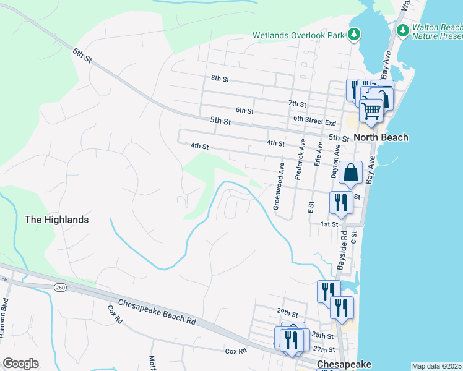463x371 pixels.
Task: Select the Frederick Ave street label
Action: click(x=300, y=159)
